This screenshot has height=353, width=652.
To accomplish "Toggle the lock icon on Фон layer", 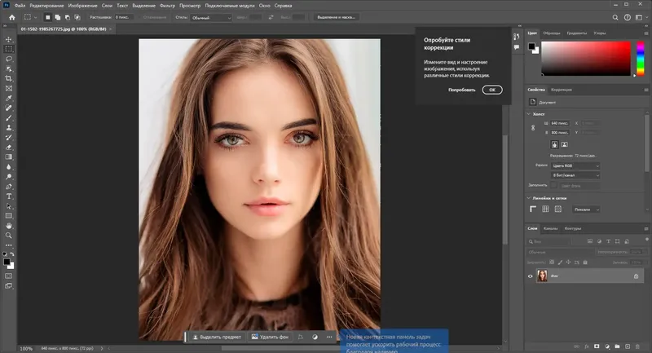I will coord(636,276).
